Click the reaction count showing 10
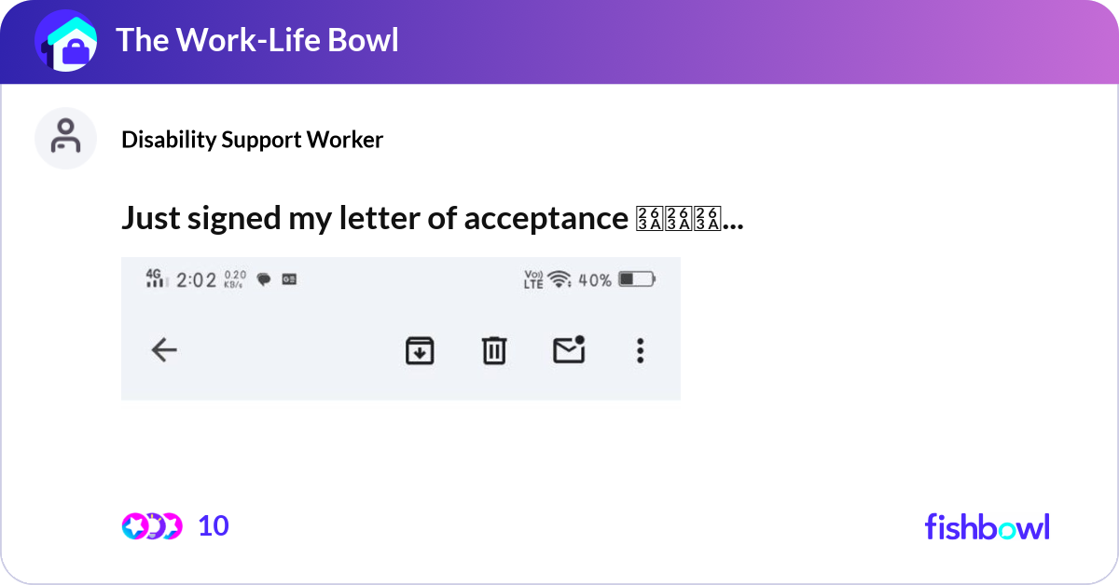This screenshot has width=1119, height=585. (x=213, y=526)
